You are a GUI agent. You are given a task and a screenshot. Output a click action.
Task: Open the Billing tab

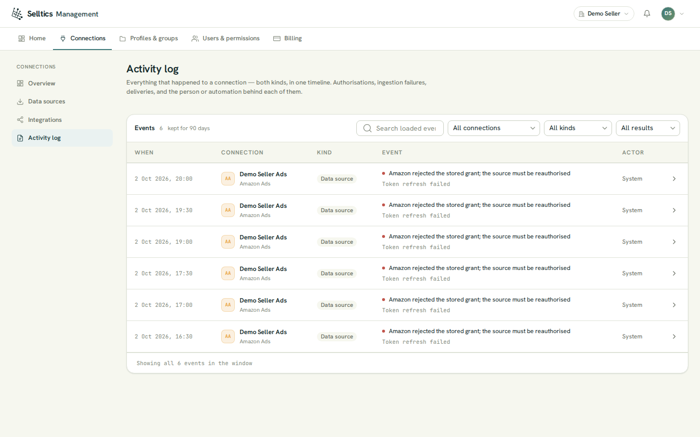288,38
